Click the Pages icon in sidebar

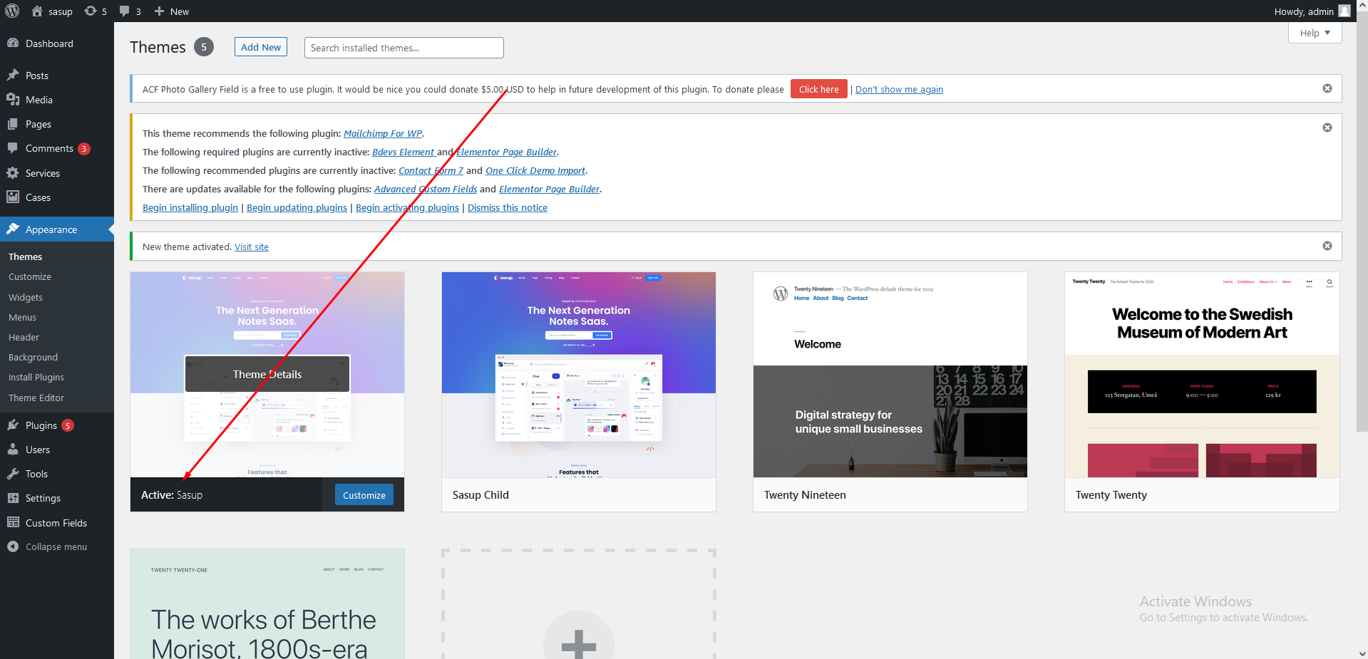[13, 124]
